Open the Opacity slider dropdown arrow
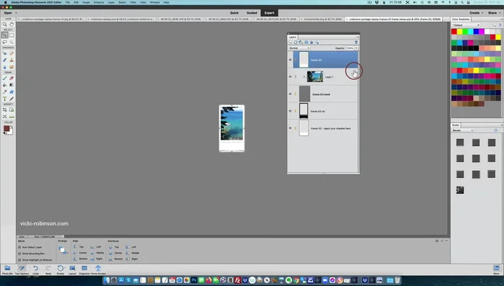The height and width of the screenshot is (286, 504). 356,48
